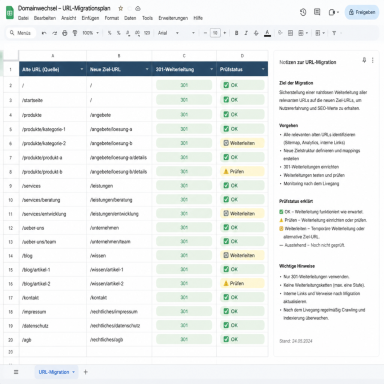Toggle OK checkbox for /blog/artikel-1 row
This screenshot has height=384, width=384.
pos(226,269)
